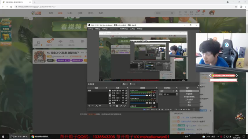248x139 pixels.
Task: Pop out the Sources dock via header icon
Action: [x=127, y=88]
